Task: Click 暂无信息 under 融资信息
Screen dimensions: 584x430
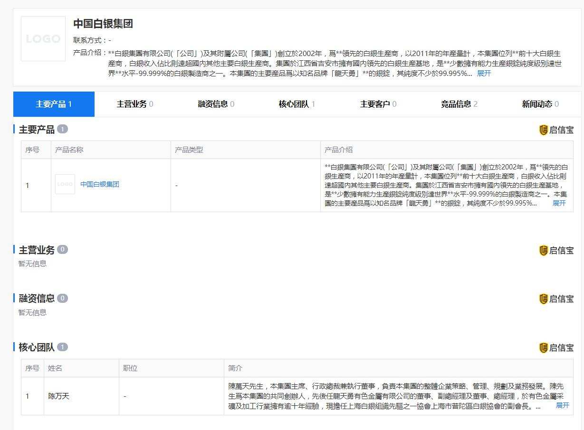Action: (33, 313)
